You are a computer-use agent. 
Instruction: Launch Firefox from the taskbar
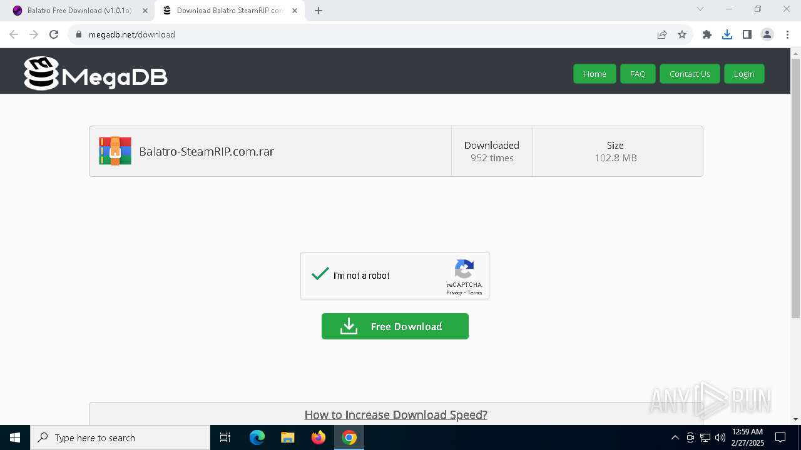click(319, 437)
